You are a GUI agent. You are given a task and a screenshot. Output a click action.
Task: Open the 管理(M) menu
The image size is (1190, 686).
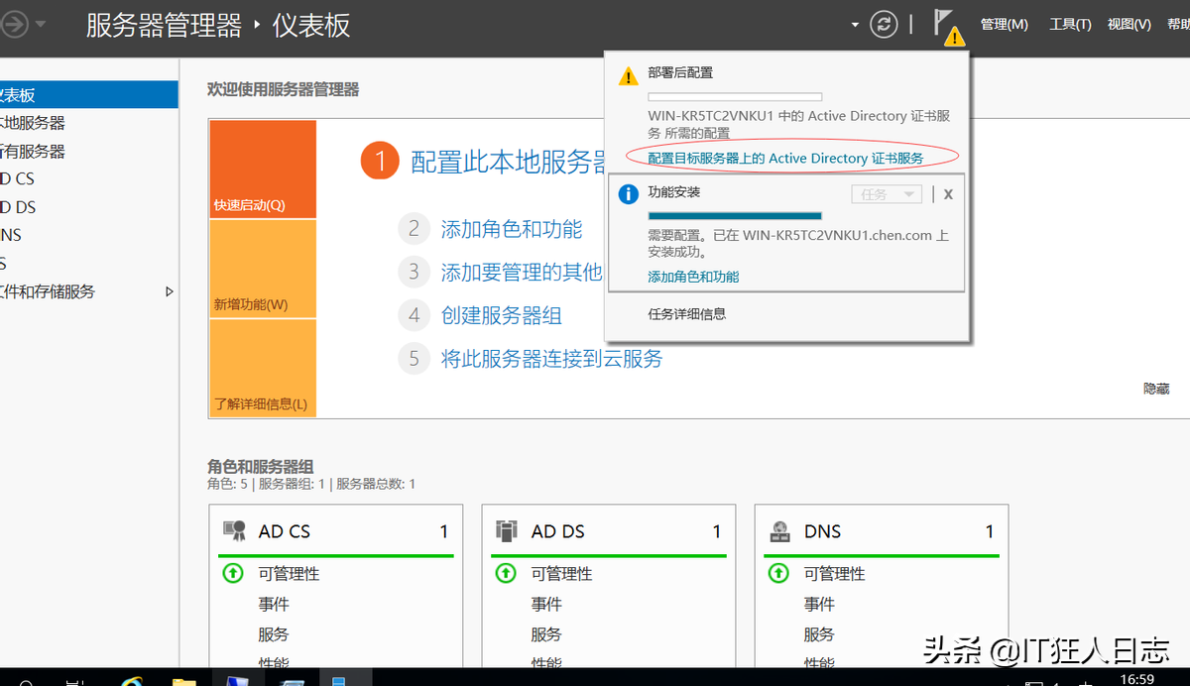(x=1004, y=25)
